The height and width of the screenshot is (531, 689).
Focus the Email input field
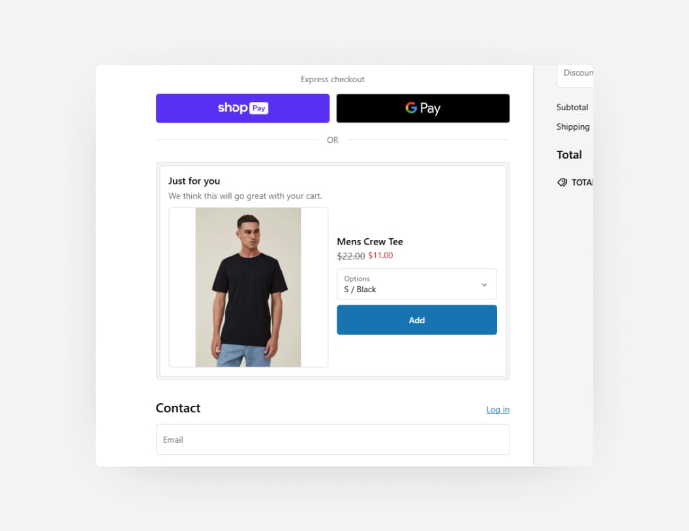pyautogui.click(x=333, y=439)
